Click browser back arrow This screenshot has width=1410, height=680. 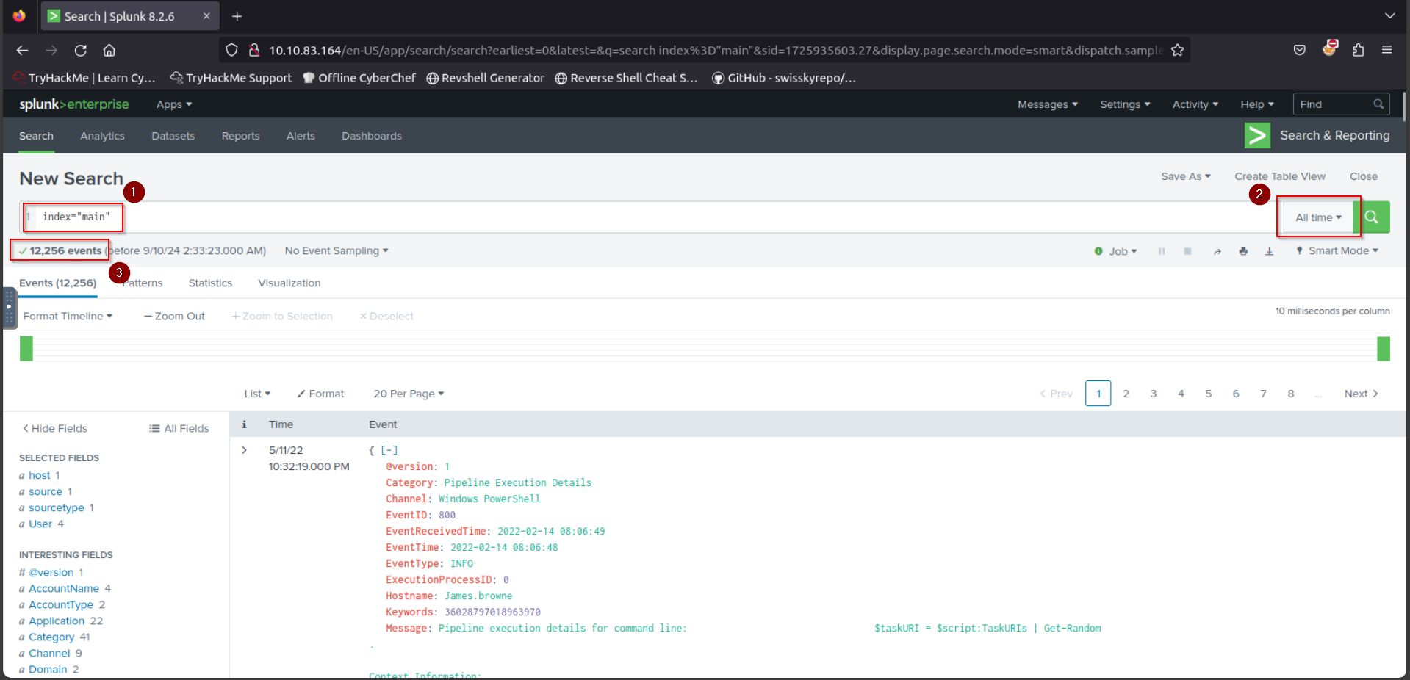[x=22, y=51]
